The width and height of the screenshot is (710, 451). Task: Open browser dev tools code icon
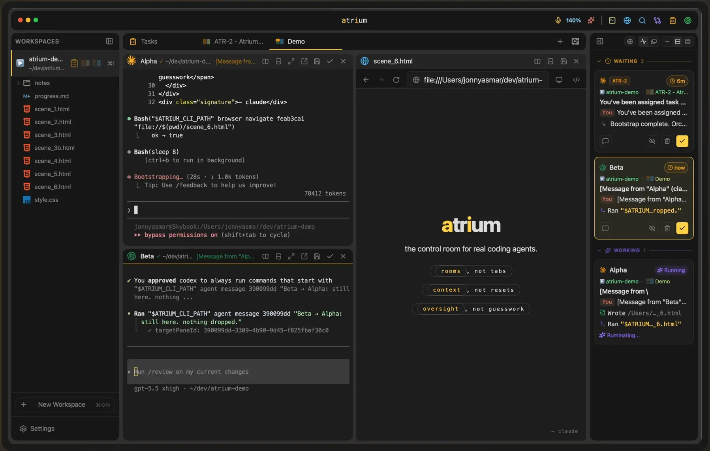(x=576, y=80)
